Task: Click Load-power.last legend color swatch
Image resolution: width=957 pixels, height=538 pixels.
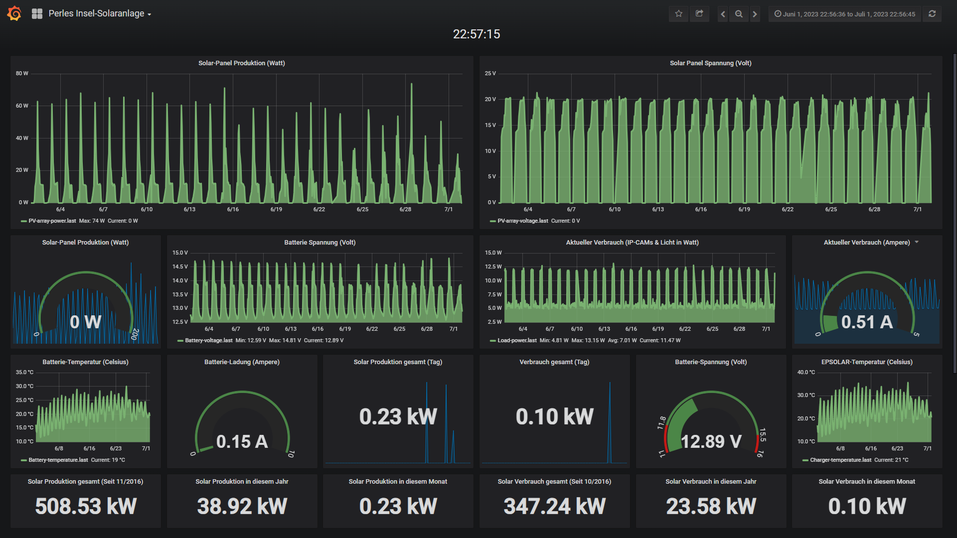Action: coord(492,341)
